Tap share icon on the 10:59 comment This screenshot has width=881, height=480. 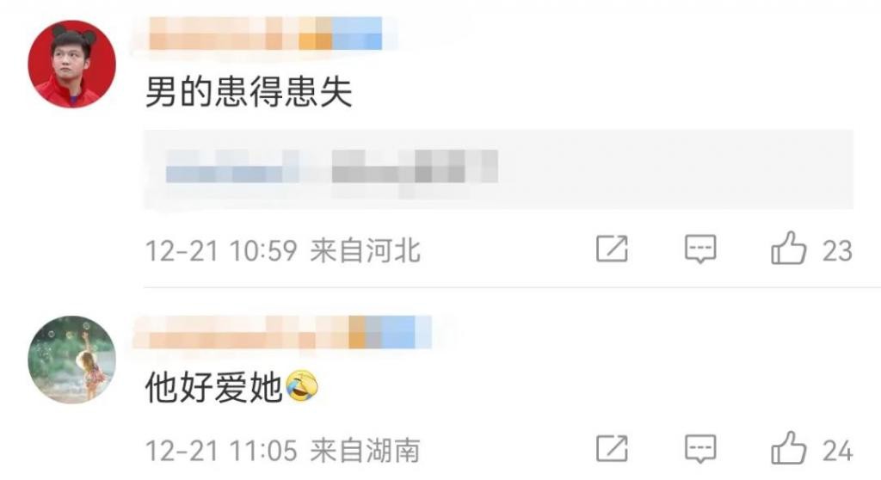coord(612,249)
